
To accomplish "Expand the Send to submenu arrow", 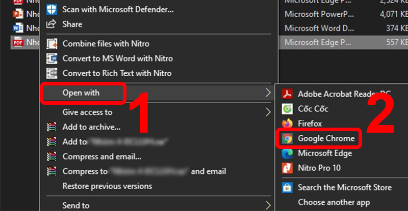I will 268,205.
